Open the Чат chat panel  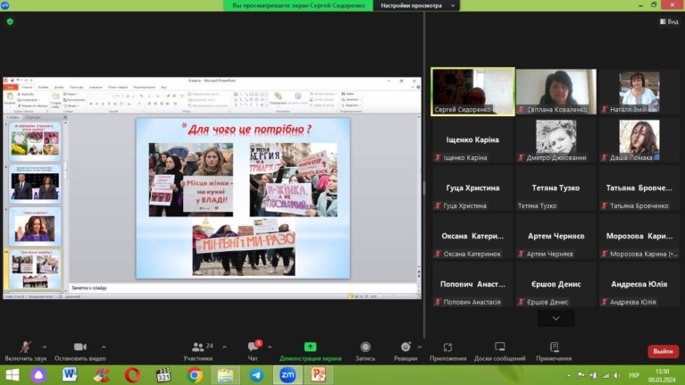pos(253,351)
